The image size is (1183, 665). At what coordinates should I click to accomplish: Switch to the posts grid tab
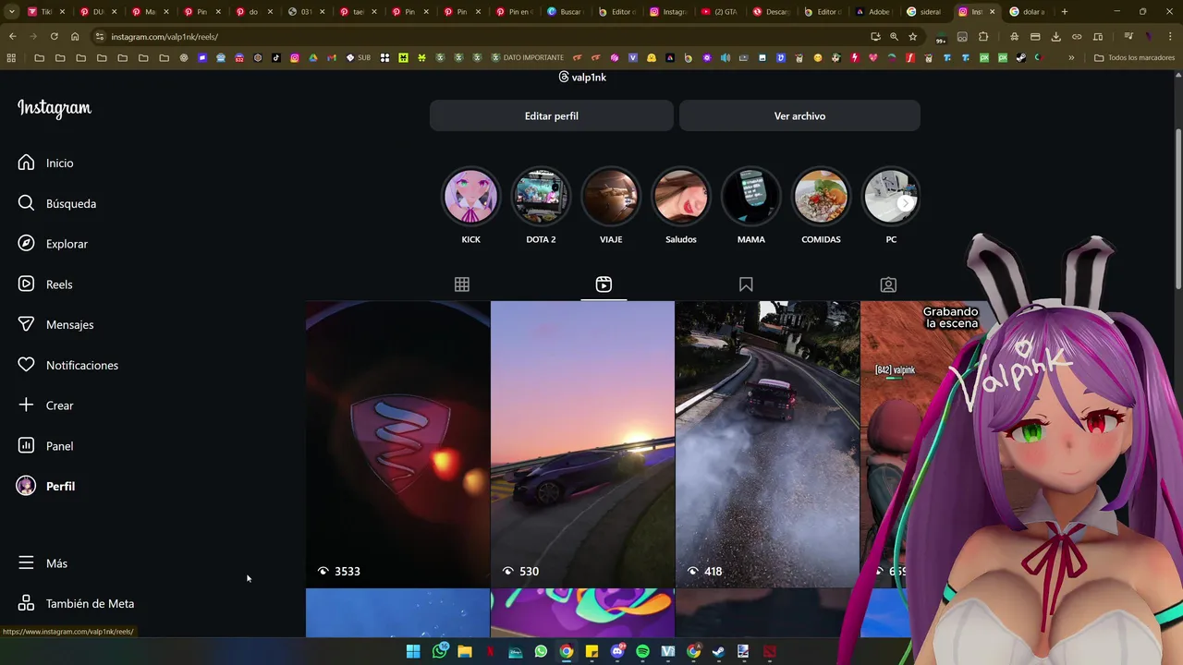[462, 284]
